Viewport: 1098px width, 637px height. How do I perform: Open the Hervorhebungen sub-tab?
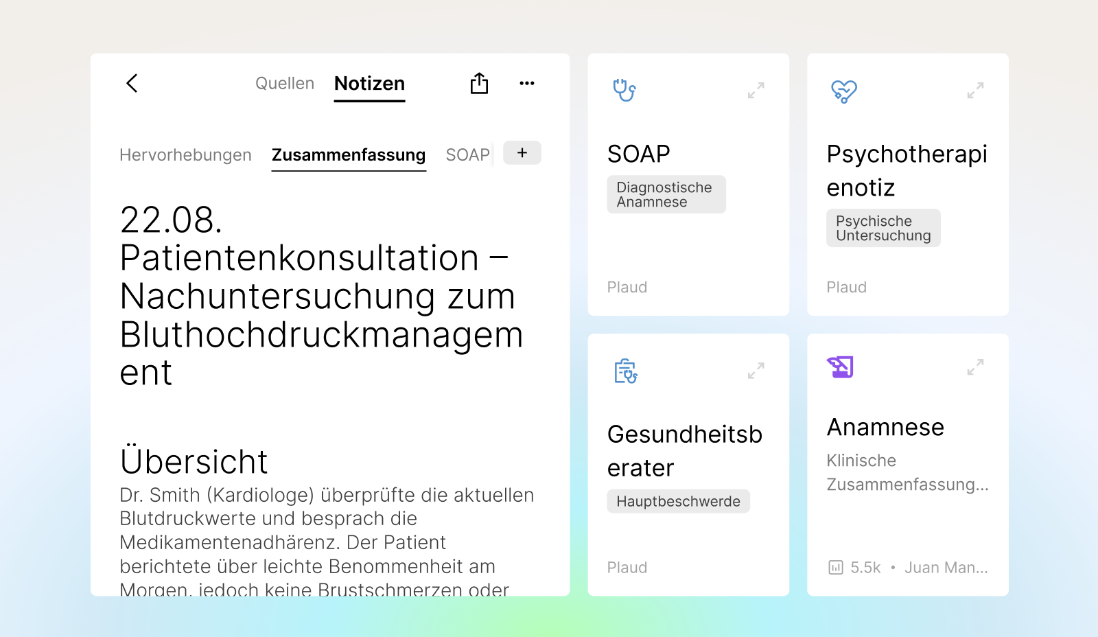point(185,155)
